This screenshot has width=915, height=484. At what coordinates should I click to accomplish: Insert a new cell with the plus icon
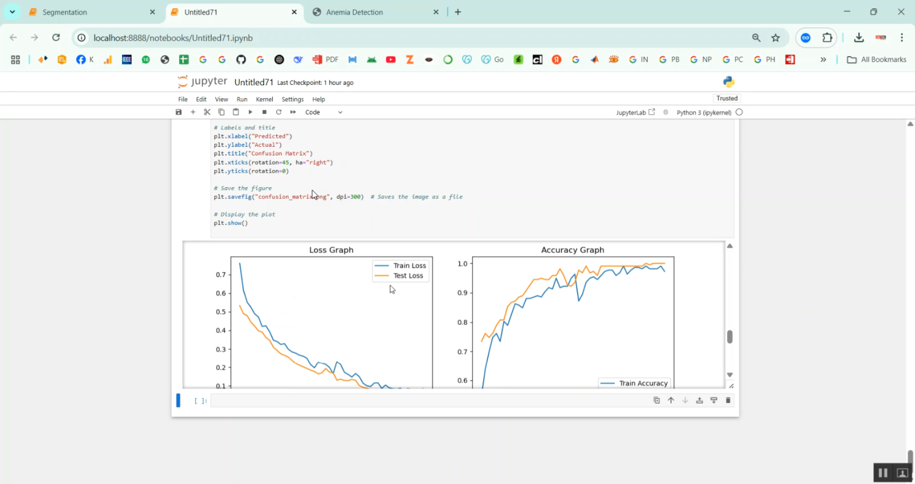point(193,112)
